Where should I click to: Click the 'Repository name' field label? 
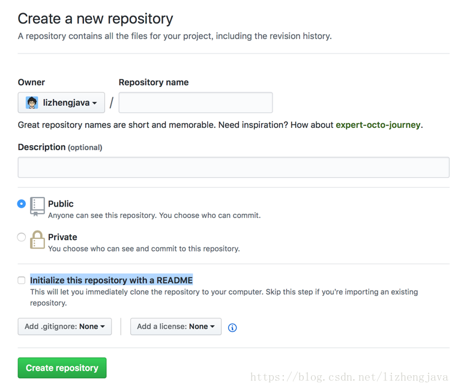(x=154, y=82)
